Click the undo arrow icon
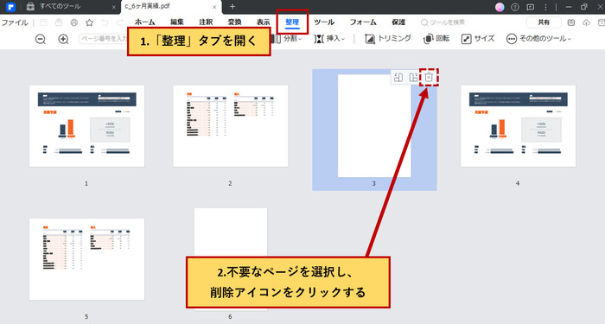Screen dimensions: 605x324 105,22
